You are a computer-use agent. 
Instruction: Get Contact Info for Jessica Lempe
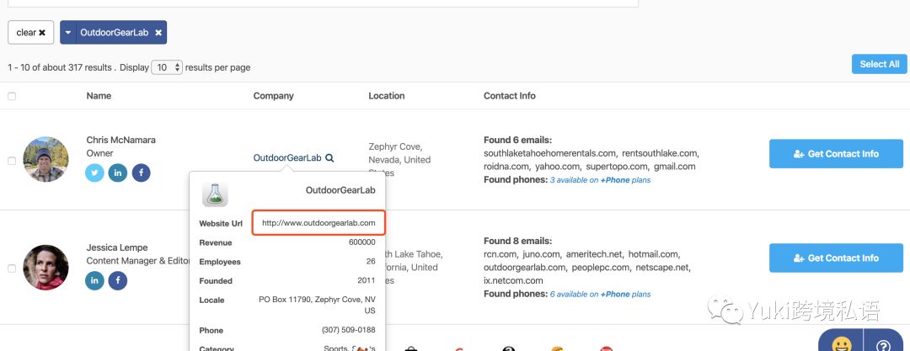tap(836, 258)
